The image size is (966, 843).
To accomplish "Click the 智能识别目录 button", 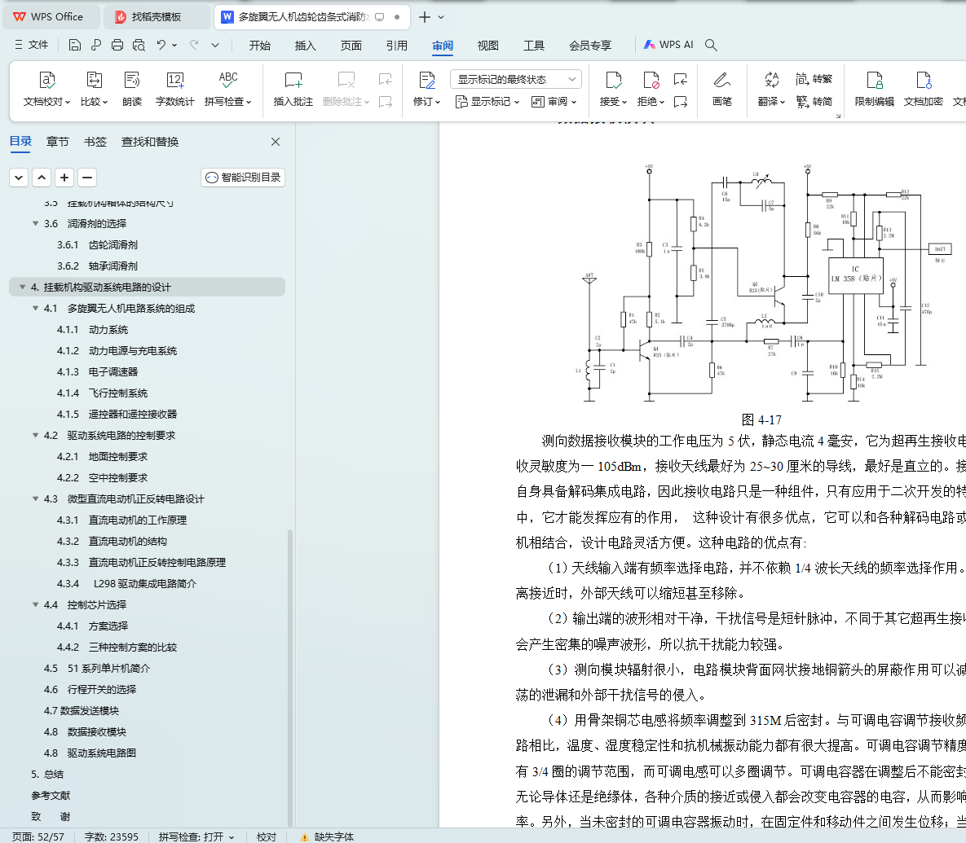I will click(243, 178).
